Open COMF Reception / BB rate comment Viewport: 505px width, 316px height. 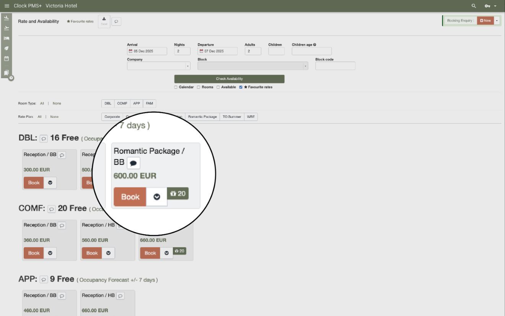62,225
